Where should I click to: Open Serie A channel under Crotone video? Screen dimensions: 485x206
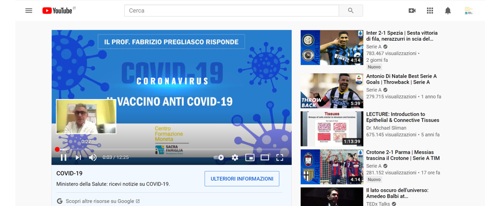point(374,166)
